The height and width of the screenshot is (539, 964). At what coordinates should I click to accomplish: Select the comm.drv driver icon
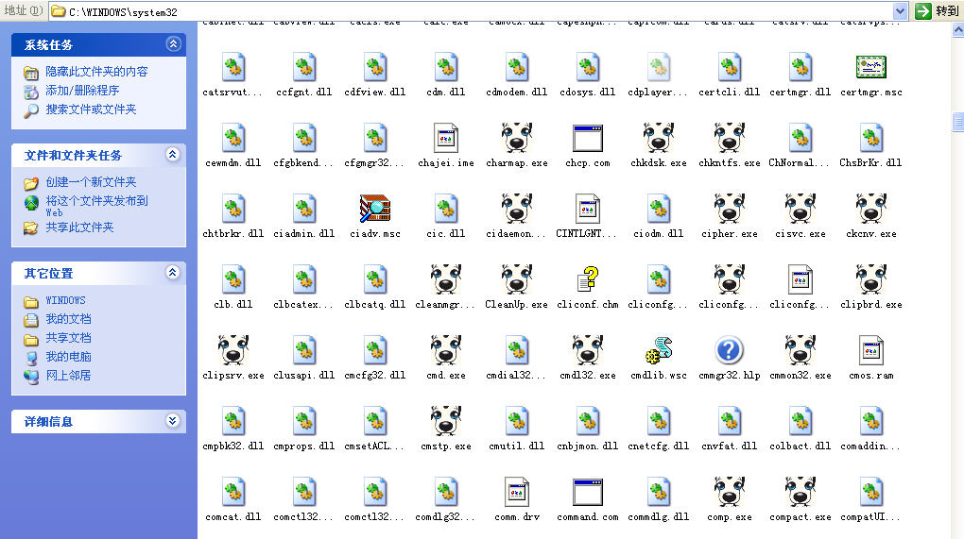point(516,492)
